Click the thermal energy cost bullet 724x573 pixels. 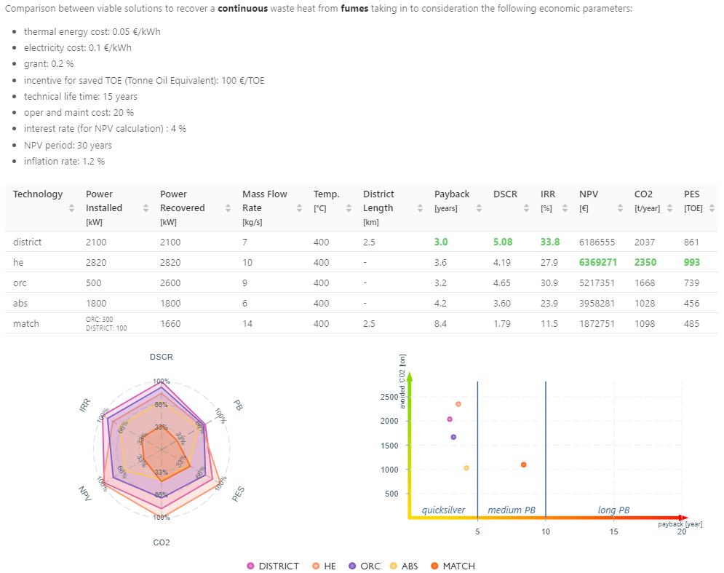[x=92, y=31]
